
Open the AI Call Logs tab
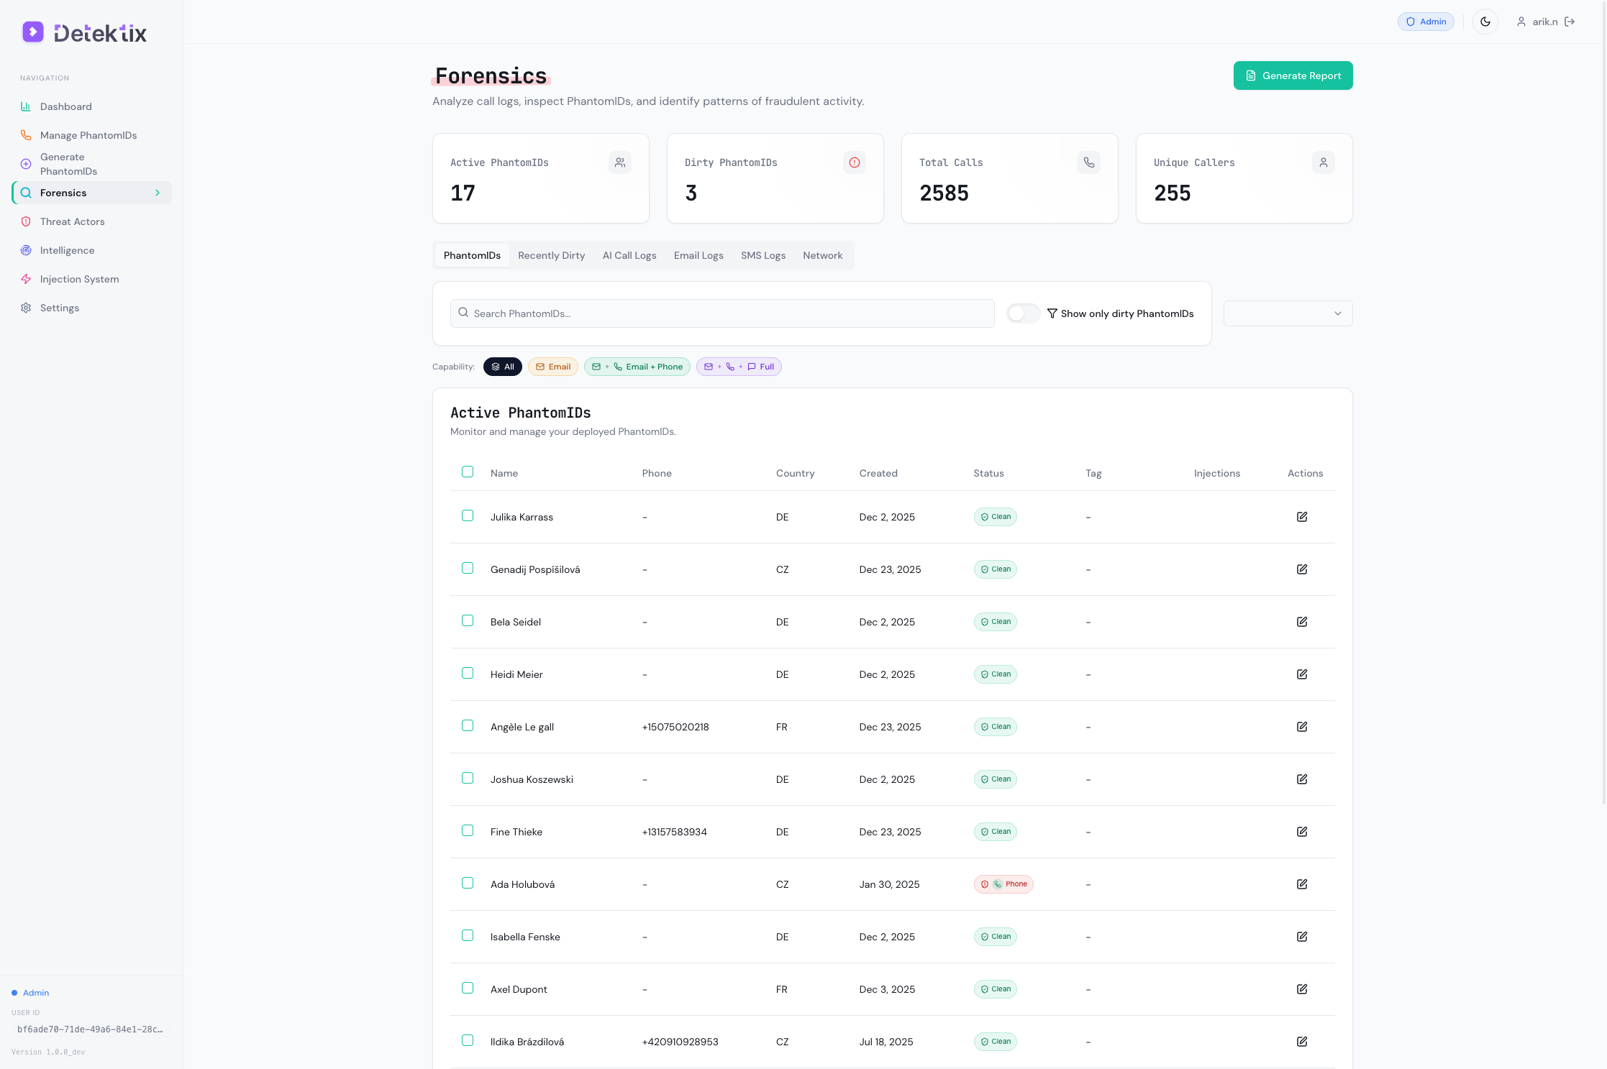pyautogui.click(x=629, y=255)
